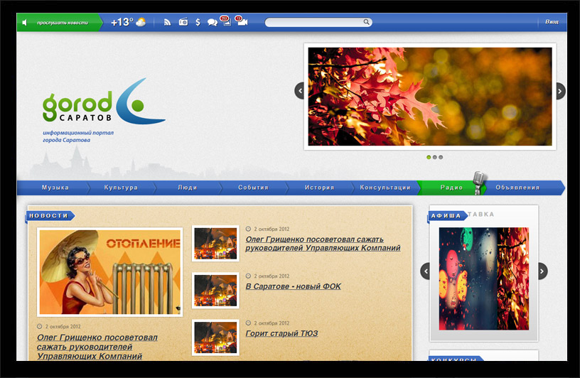Open the Музыка menu item
The image size is (580, 378).
coord(55,188)
